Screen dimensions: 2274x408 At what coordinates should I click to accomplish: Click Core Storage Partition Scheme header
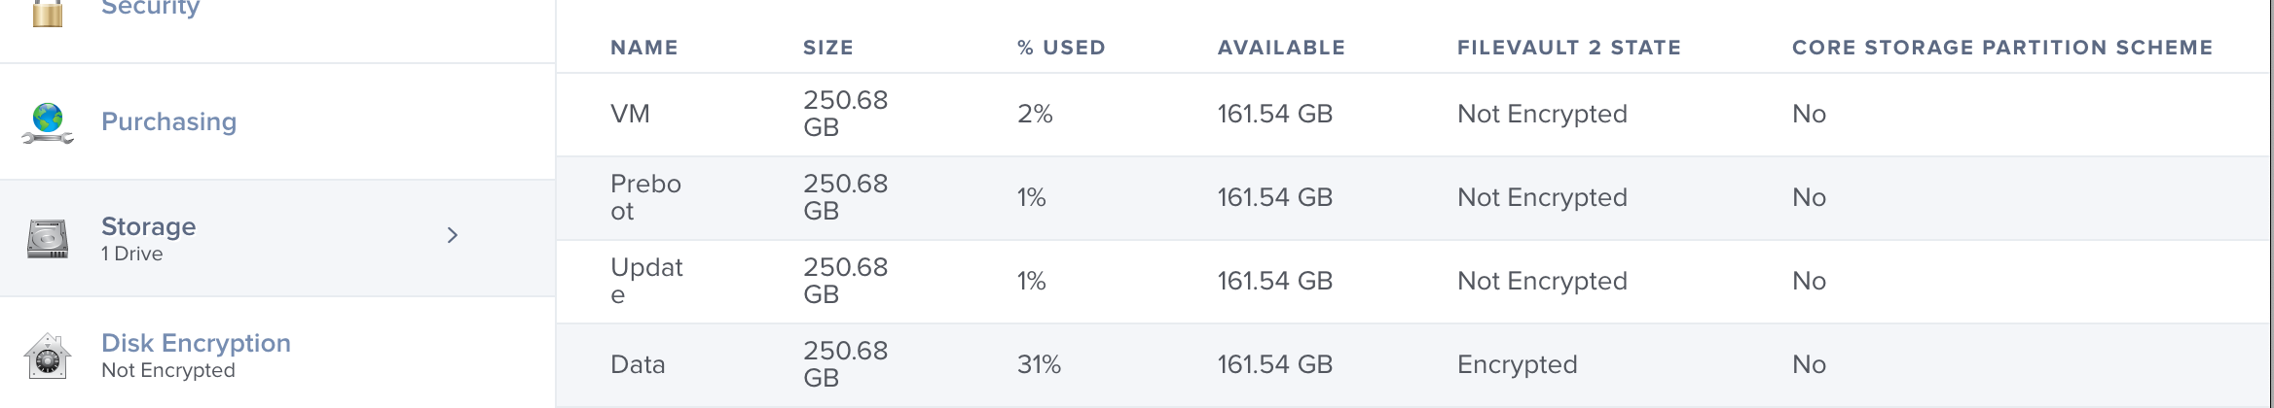click(2002, 48)
